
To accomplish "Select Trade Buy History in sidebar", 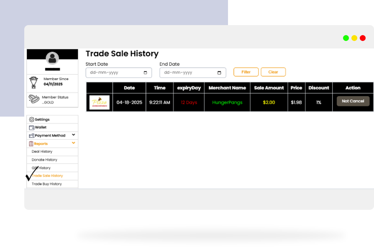I will click(47, 184).
